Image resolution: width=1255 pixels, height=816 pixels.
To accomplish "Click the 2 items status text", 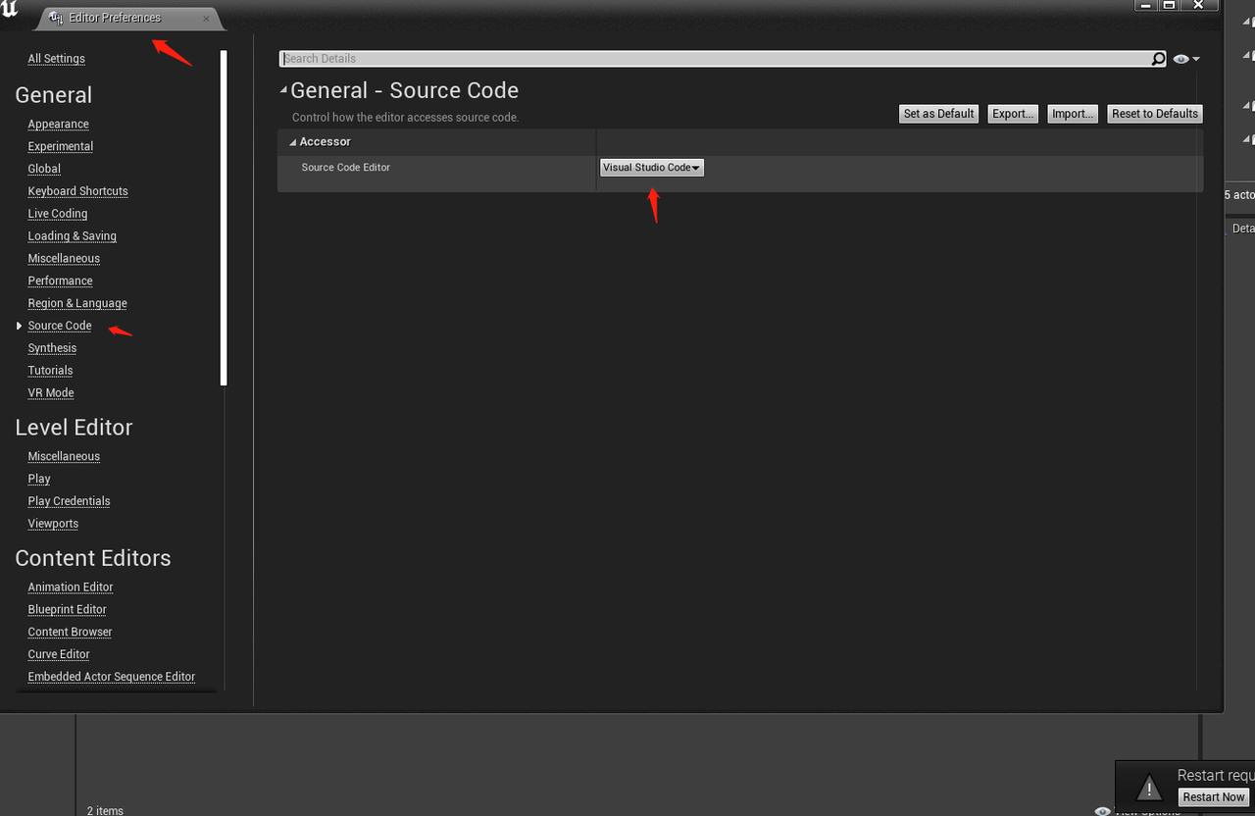I will tap(105, 810).
